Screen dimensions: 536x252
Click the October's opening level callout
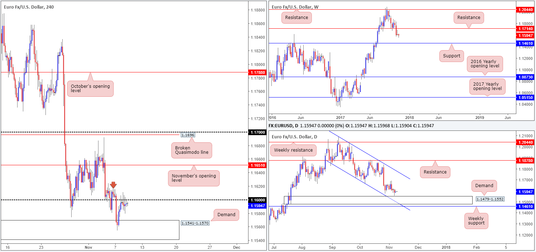90,88
